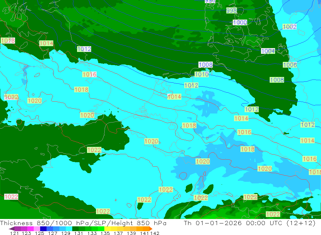Click the bright lime green legend swatch
Screen dimensions: 321x235
pos(101,229)
